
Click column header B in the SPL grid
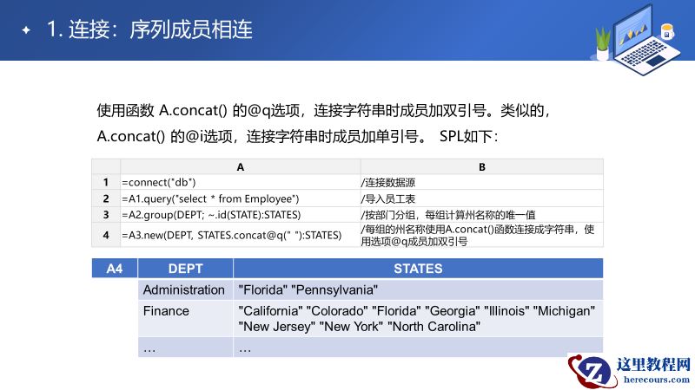coord(482,166)
